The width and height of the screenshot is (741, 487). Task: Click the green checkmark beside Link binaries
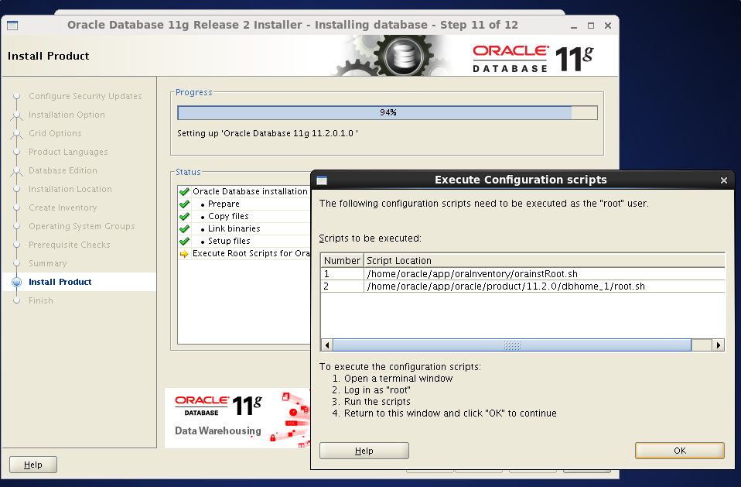click(x=184, y=229)
